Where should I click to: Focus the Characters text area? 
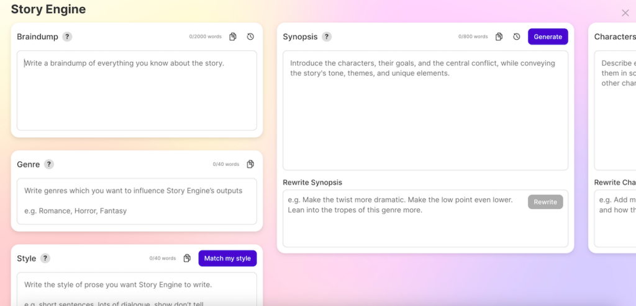tap(616, 110)
